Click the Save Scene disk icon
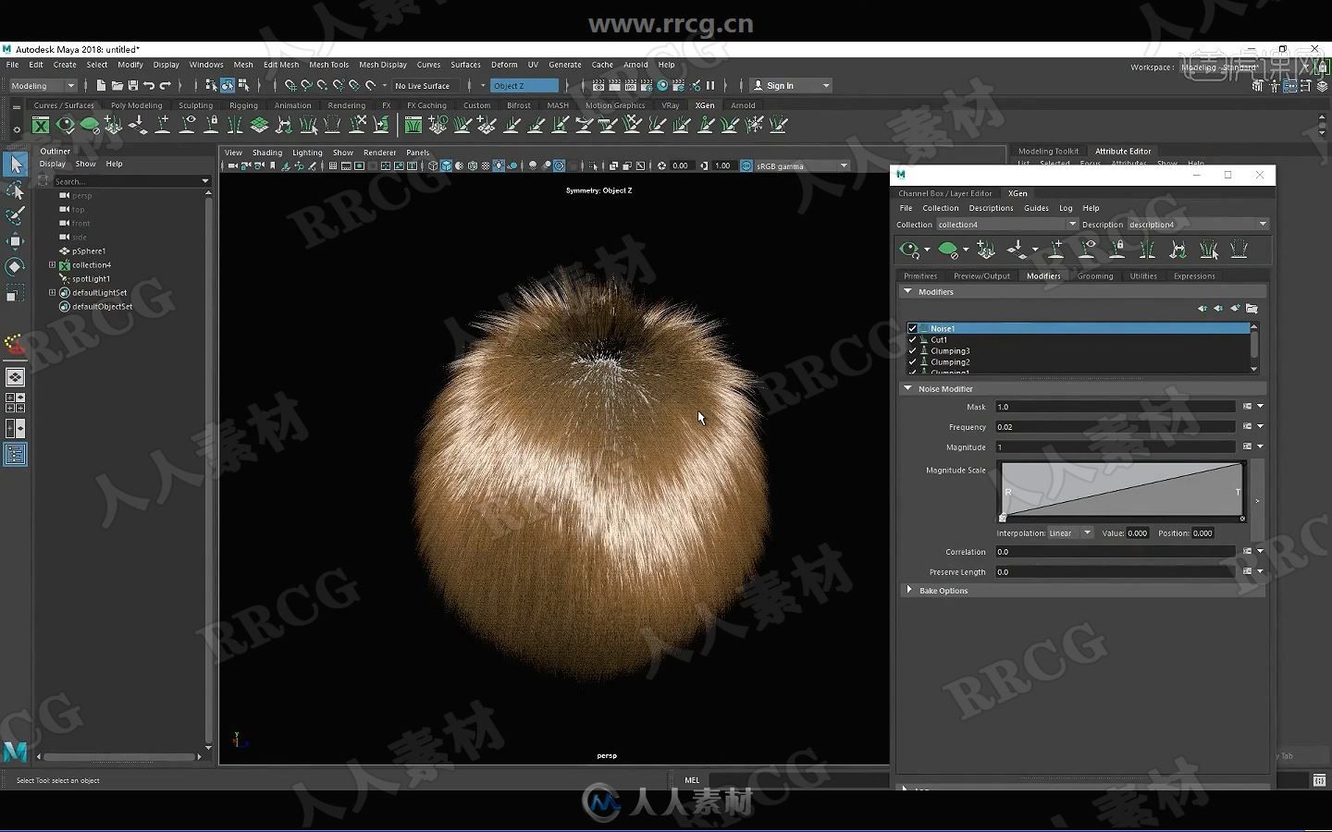The image size is (1332, 832). [132, 85]
